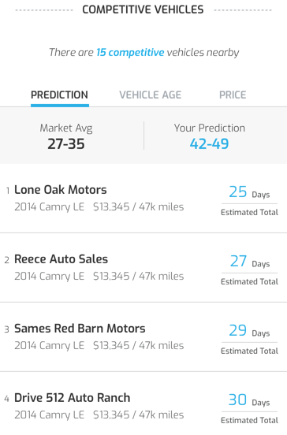Click the 25 Days estimated total
Image resolution: width=287 pixels, height=435 pixels.
coord(249,201)
